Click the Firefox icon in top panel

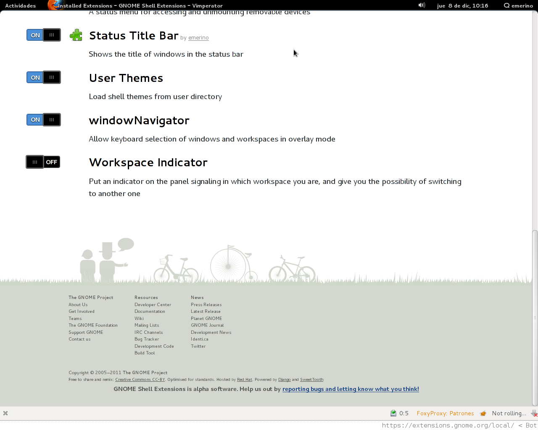(x=53, y=5)
